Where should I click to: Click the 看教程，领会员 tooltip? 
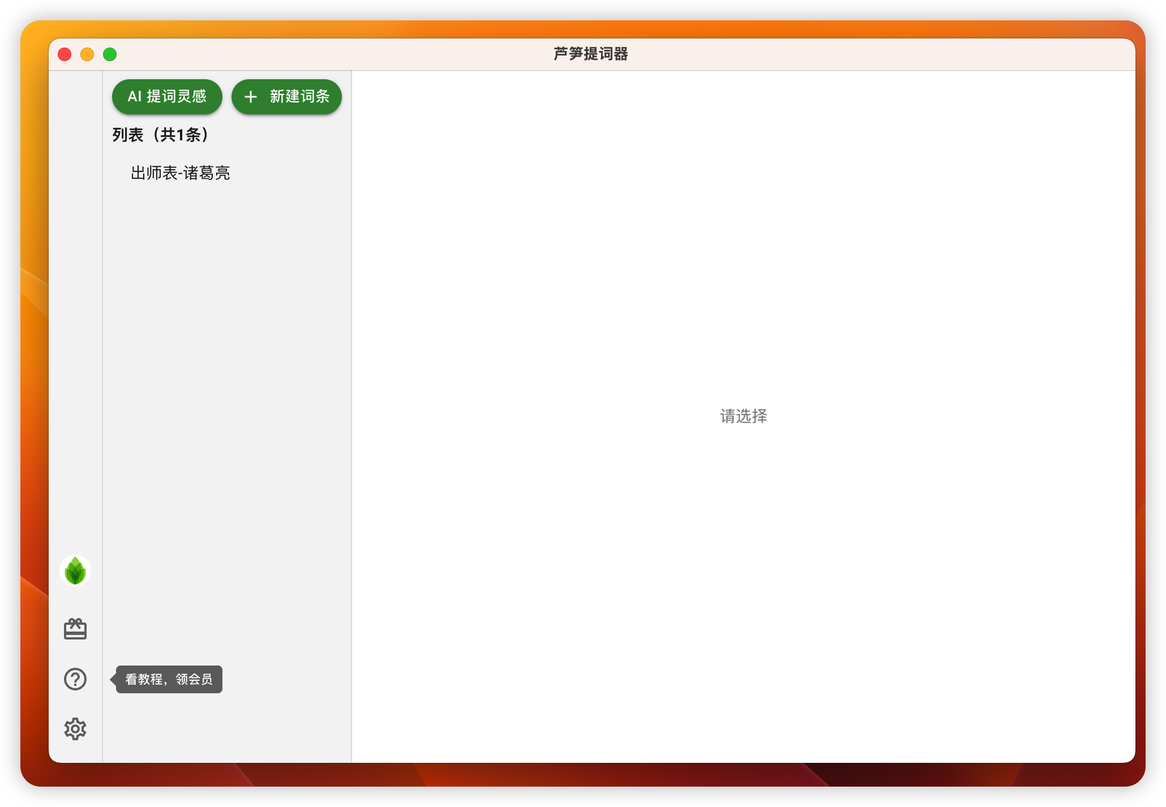pyautogui.click(x=169, y=679)
